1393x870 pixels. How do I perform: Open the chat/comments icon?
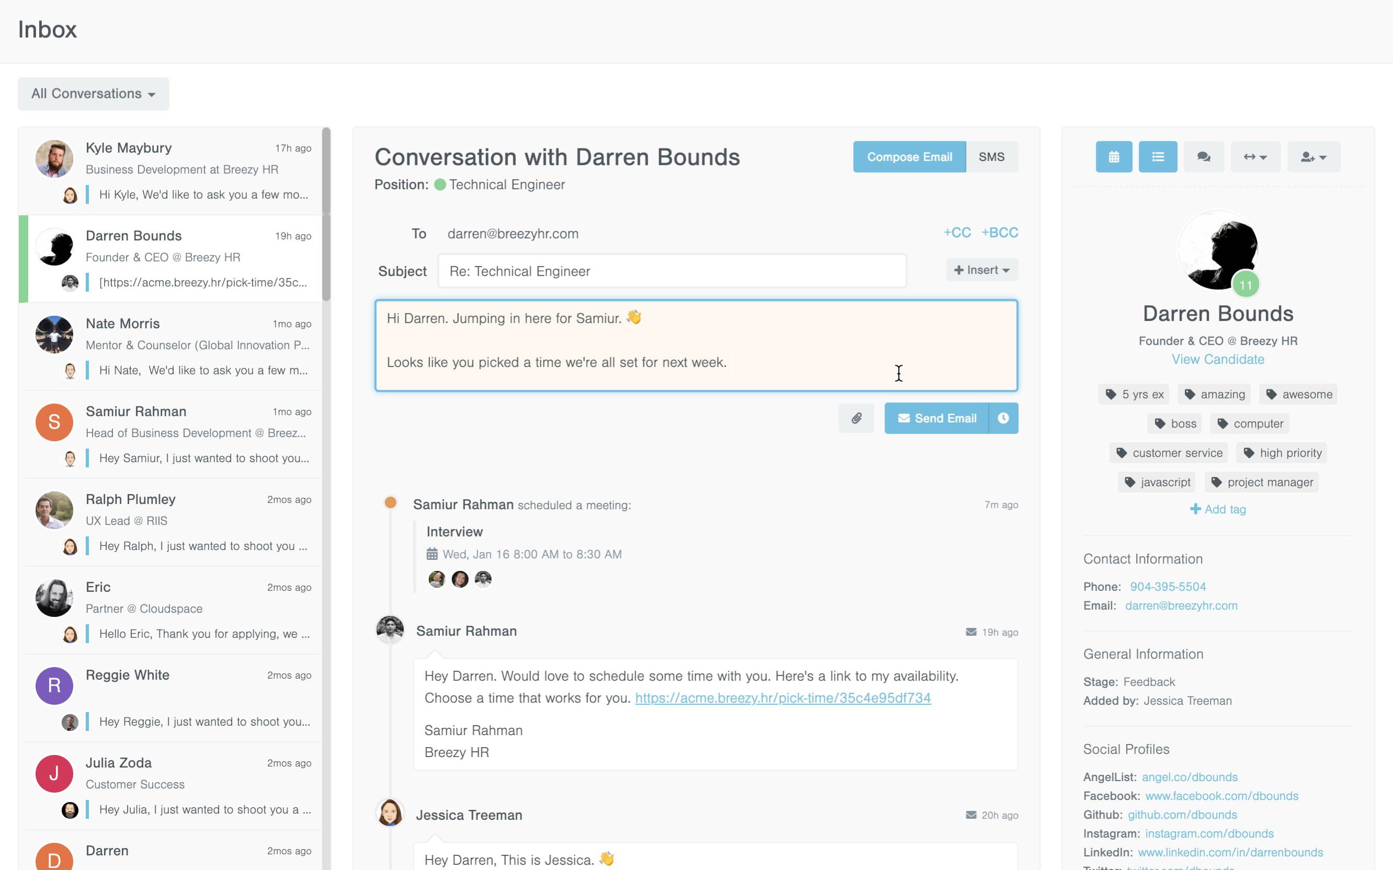pyautogui.click(x=1205, y=155)
